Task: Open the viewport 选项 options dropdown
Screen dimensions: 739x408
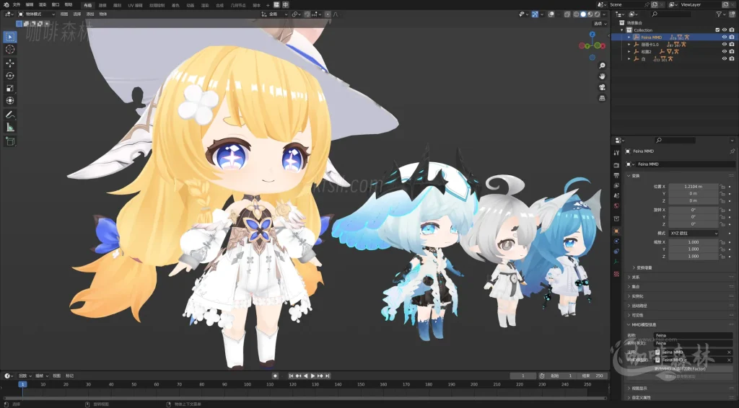Action: pyautogui.click(x=600, y=24)
